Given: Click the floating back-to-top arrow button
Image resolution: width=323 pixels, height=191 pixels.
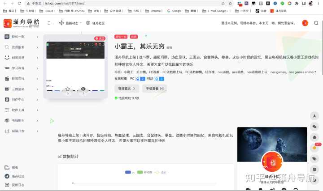Looking at the screenshot, I should tap(314, 116).
